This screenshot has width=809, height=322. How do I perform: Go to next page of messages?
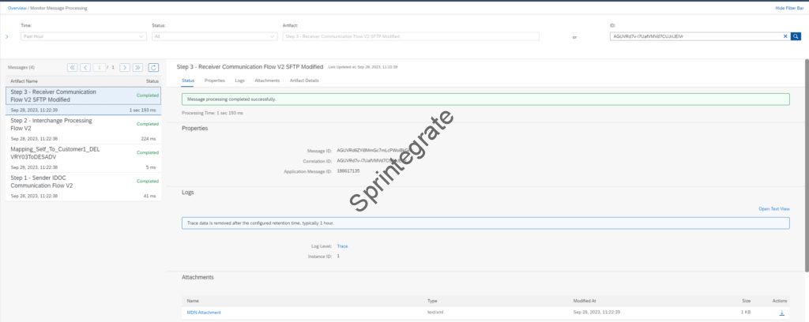point(125,68)
